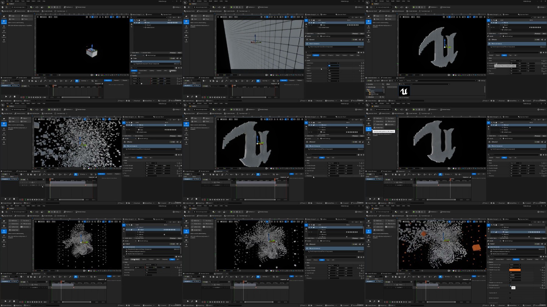
Task: Select Spline Actor tool in orange-cubes screenshot
Action: [378, 227]
